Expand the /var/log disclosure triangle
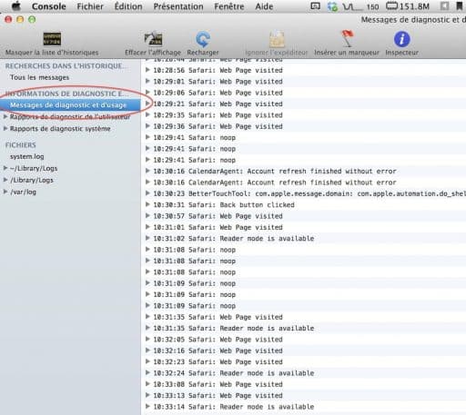This screenshot has height=415, width=466. click(5, 192)
